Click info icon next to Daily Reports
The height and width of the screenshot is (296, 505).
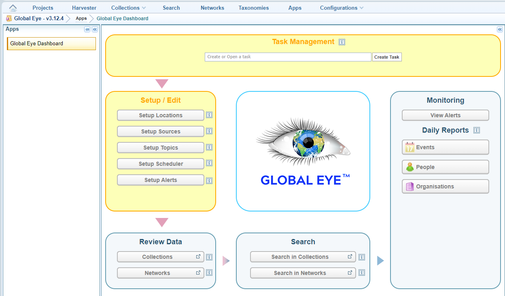click(477, 130)
